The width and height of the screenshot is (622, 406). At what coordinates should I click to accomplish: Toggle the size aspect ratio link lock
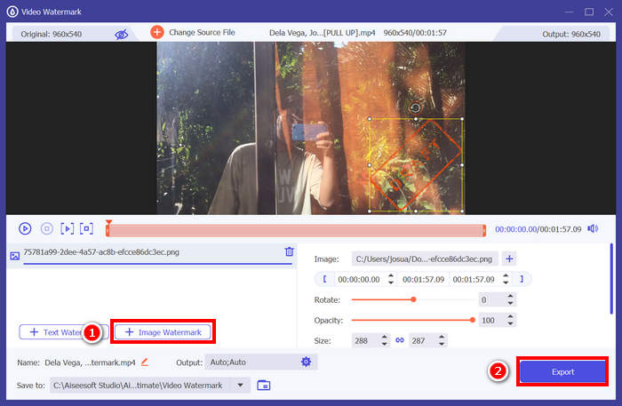pos(400,340)
